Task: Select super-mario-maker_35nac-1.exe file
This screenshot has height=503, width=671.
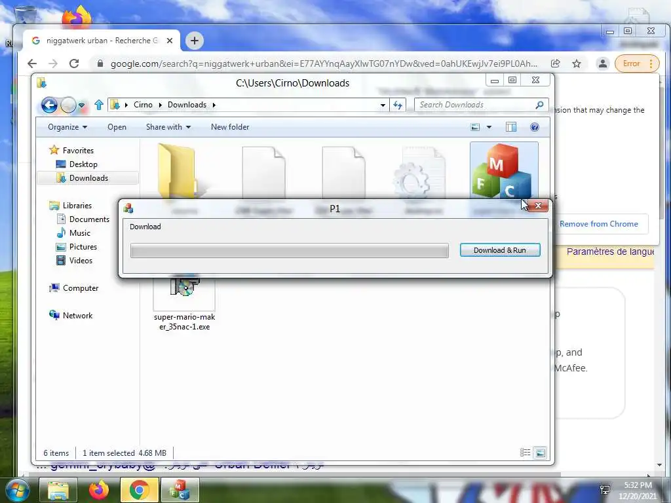Action: [x=184, y=304]
